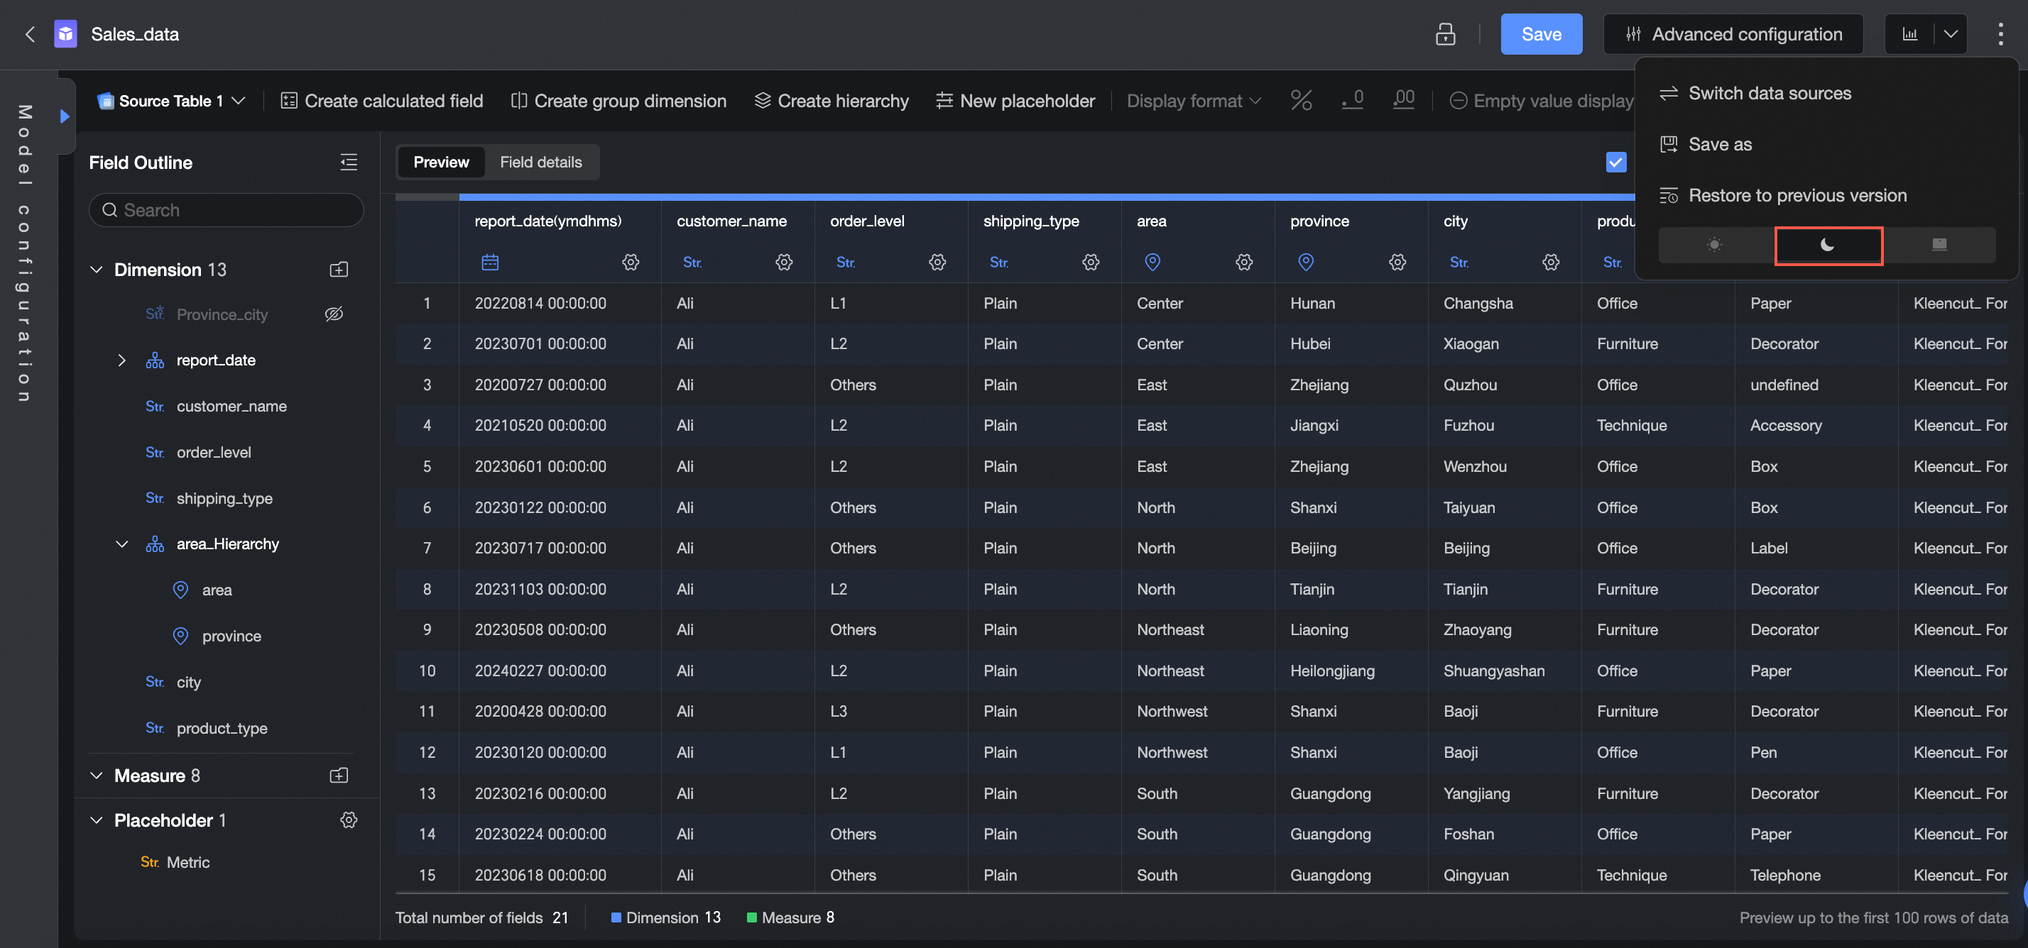The image size is (2028, 948).
Task: Click the Field Outline search box
Action: 227,210
